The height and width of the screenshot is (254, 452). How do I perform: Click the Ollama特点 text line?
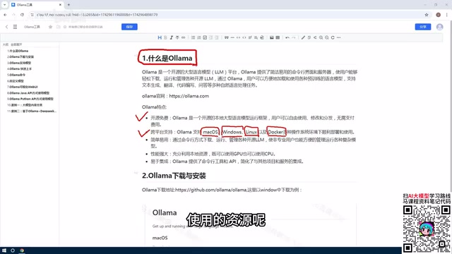click(154, 107)
